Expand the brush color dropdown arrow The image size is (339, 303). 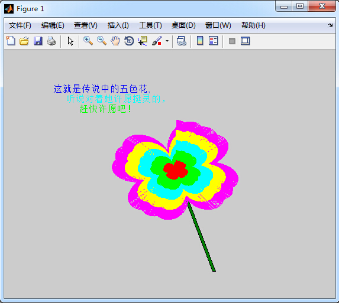click(x=167, y=41)
